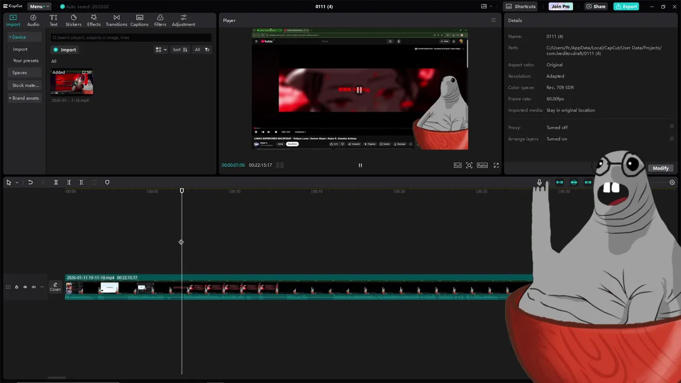Split the clip at playhead
Screen dimensions: 681x383
pos(56,182)
